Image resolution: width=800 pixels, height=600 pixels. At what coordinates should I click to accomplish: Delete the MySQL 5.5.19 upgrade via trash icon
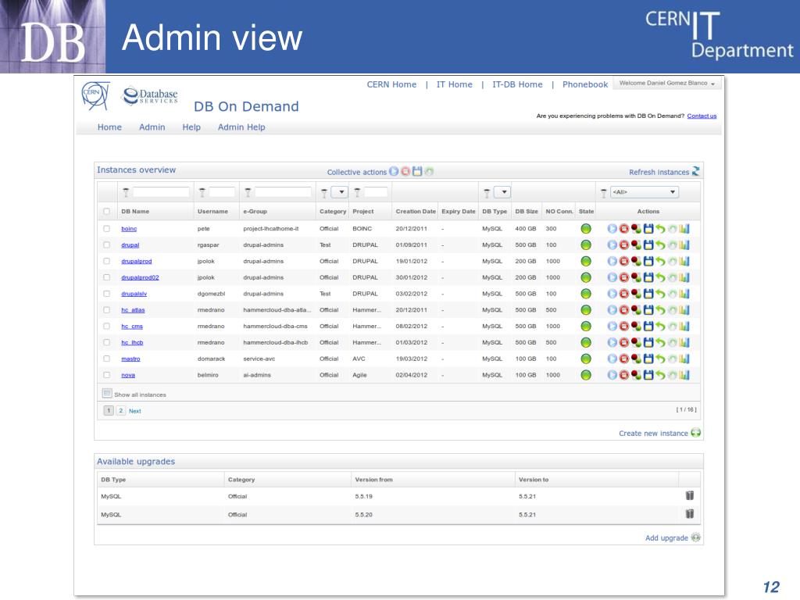coord(690,495)
